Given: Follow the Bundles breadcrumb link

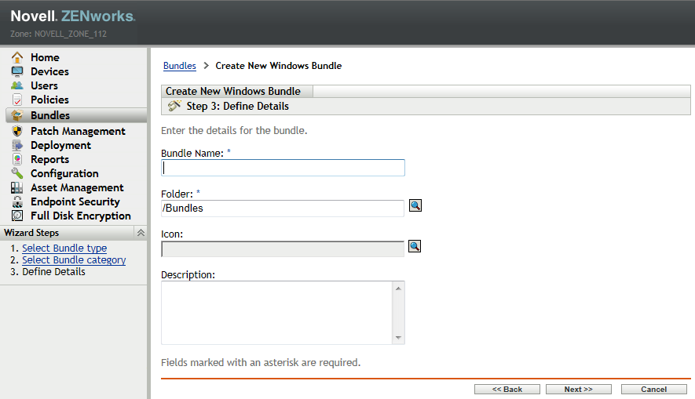Looking at the screenshot, I should (x=180, y=66).
